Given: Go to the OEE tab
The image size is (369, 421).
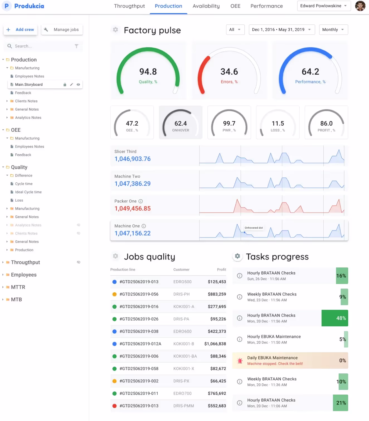Looking at the screenshot, I should pyautogui.click(x=235, y=6).
